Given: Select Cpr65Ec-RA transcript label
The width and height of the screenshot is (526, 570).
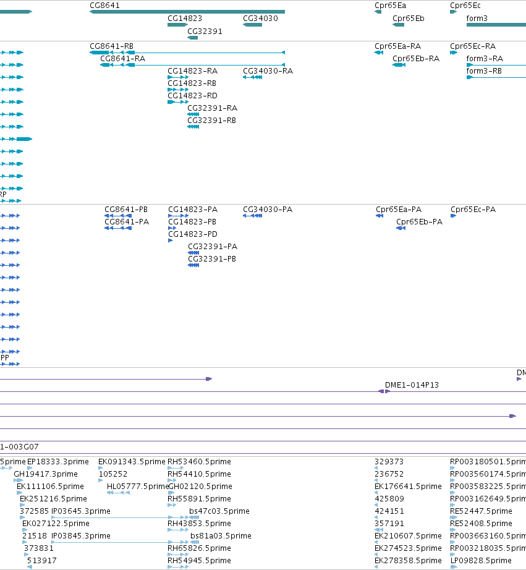Looking at the screenshot, I should pos(473,46).
